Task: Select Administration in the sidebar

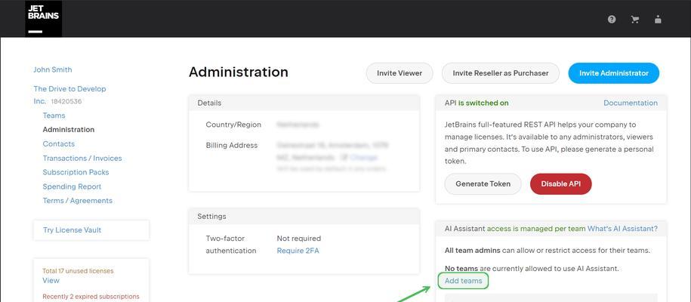Action: point(68,130)
